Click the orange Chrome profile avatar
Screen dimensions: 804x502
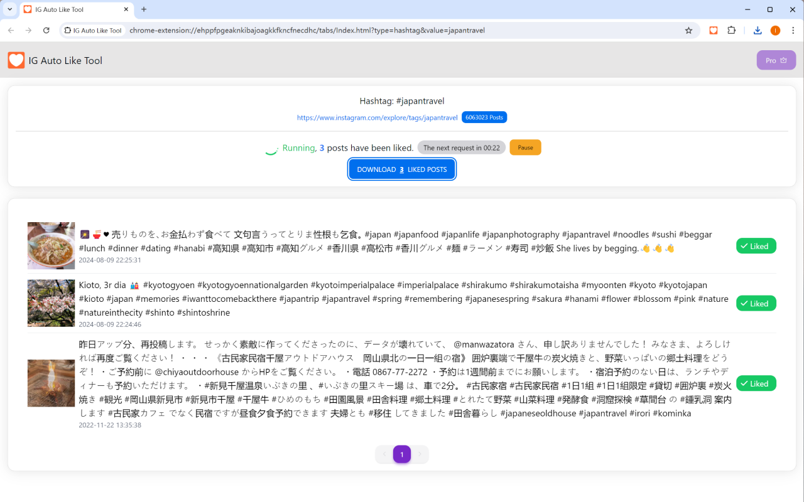777,30
